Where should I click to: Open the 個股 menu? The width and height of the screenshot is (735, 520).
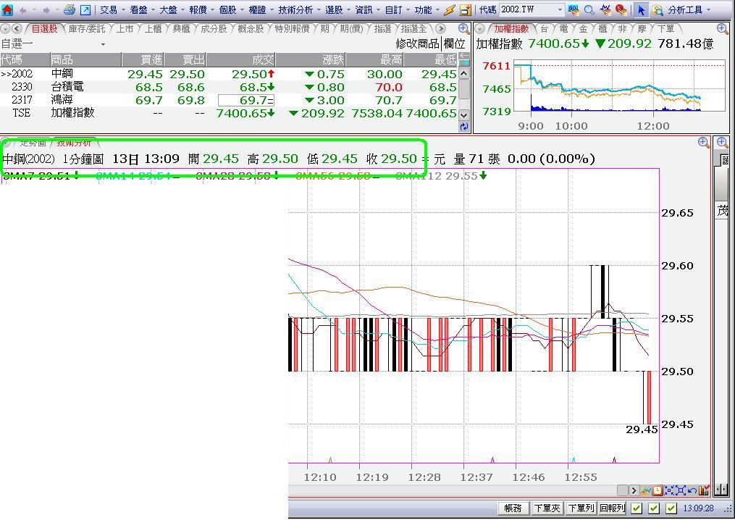coord(232,10)
